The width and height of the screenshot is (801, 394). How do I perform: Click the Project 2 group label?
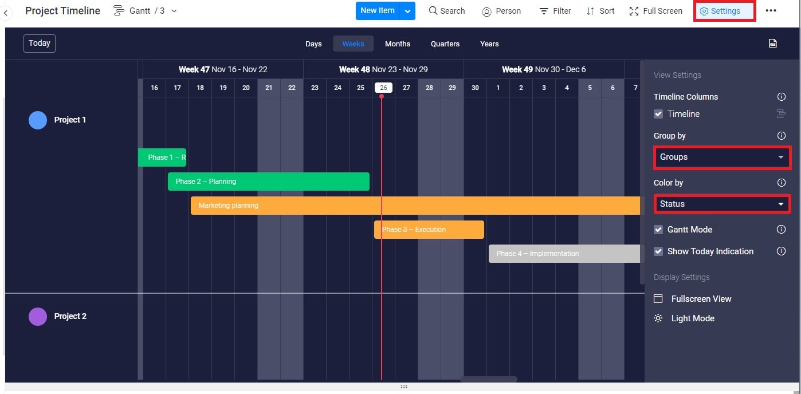[70, 317]
